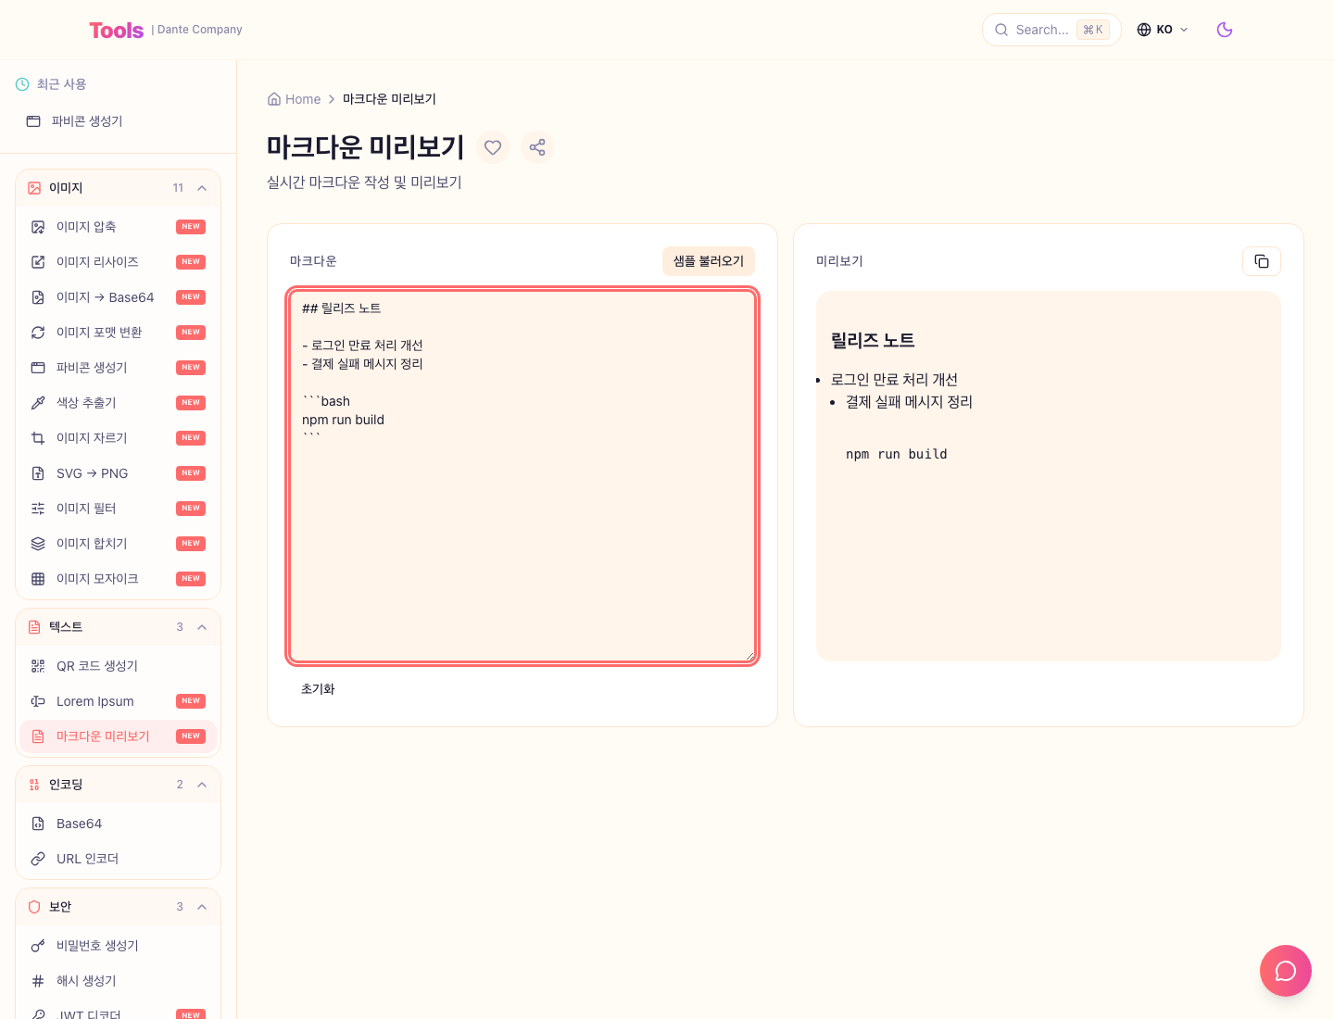1334x1019 pixels.
Task: Focus the Search field in the header
Action: tap(1051, 30)
